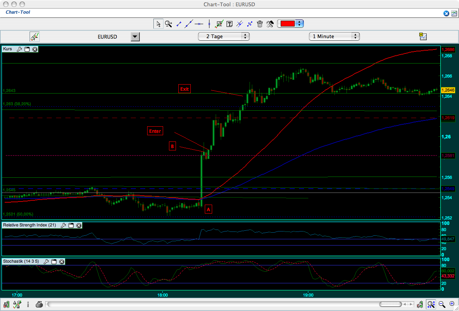Select the vertical line tool
Image resolution: width=459 pixels, height=311 pixels.
pyautogui.click(x=209, y=24)
